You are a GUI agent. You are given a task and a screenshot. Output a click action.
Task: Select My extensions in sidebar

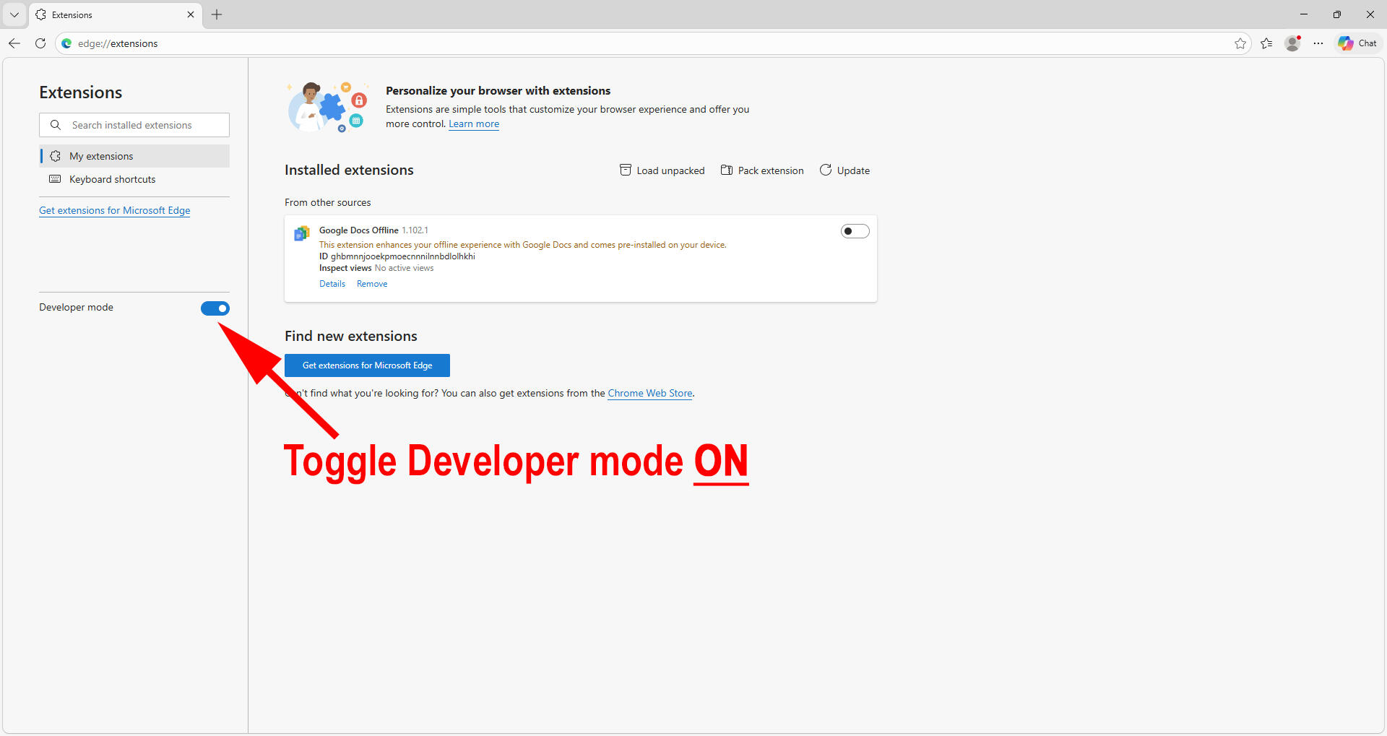point(101,156)
